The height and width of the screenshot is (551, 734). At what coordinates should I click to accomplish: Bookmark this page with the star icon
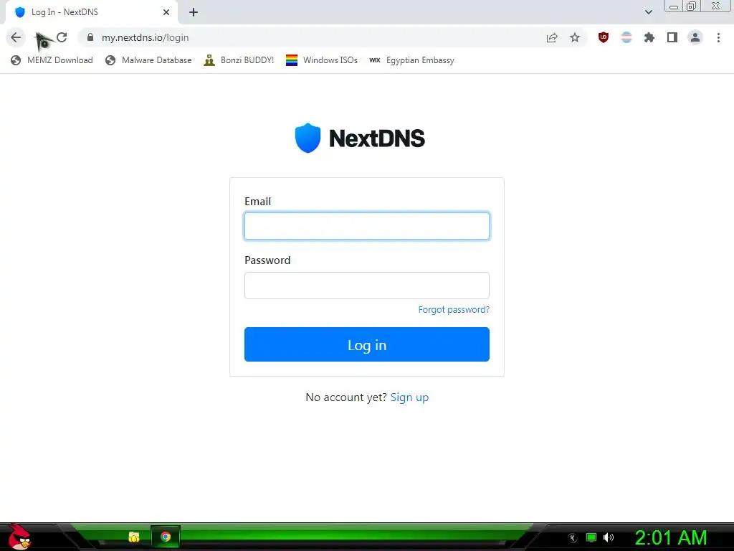tap(575, 37)
